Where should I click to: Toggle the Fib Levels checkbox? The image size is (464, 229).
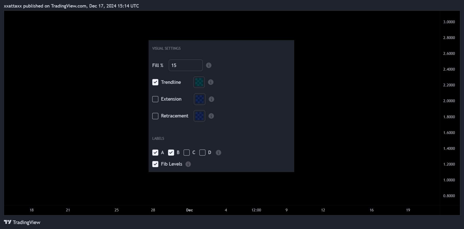(155, 164)
